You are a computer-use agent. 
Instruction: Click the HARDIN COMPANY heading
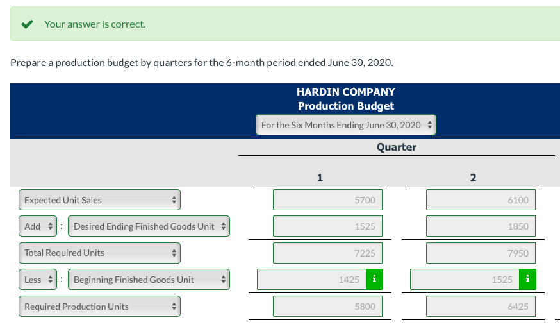pyautogui.click(x=346, y=92)
